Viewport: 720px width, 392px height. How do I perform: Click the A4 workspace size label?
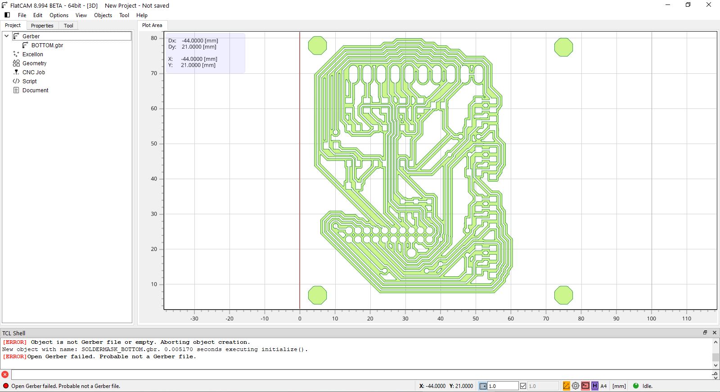tap(603, 386)
